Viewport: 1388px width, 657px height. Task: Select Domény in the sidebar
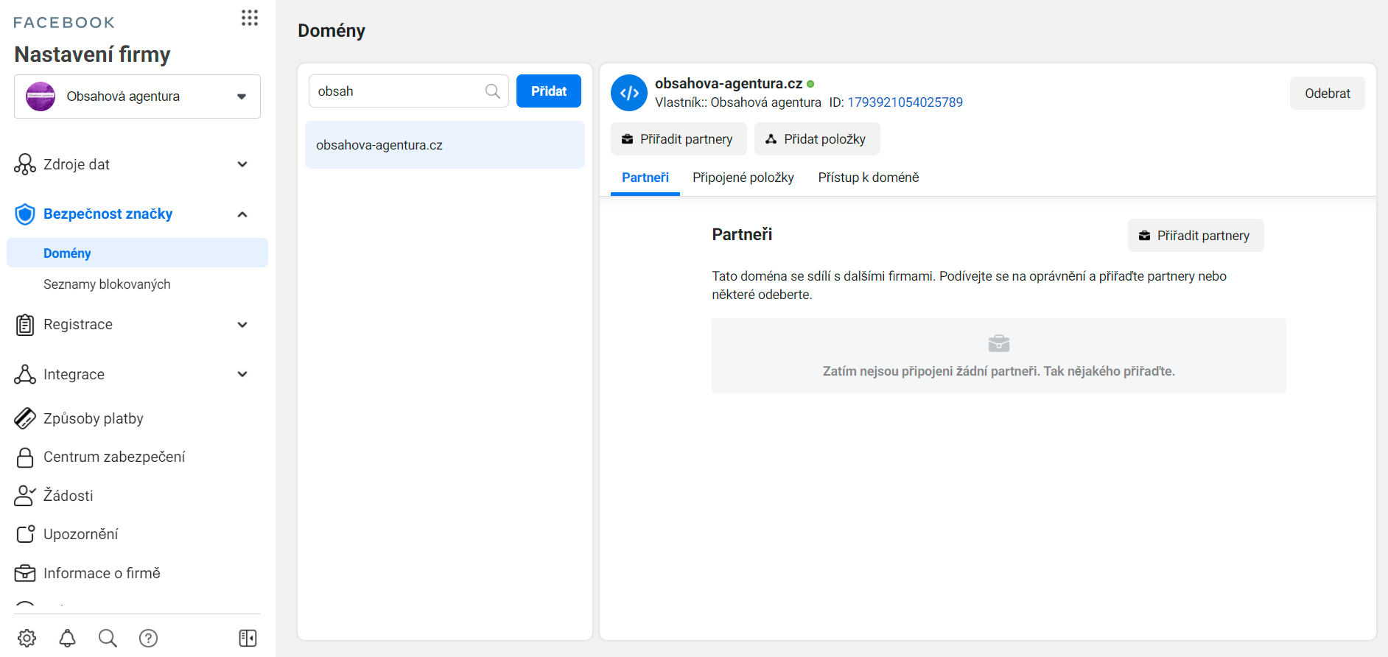137,253
